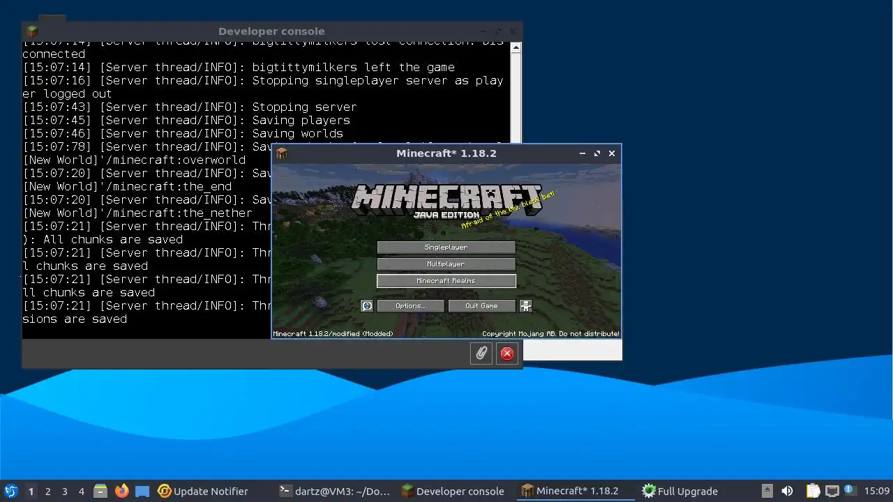893x502 pixels.
Task: Open the volume control in system tray
Action: tap(787, 491)
